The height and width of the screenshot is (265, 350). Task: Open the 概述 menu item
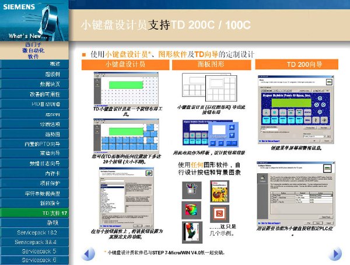point(34,64)
